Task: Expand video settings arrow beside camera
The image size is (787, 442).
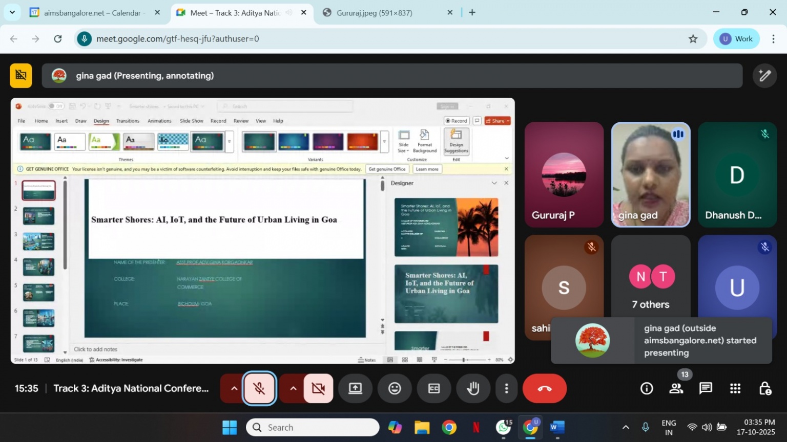Action: (x=293, y=388)
